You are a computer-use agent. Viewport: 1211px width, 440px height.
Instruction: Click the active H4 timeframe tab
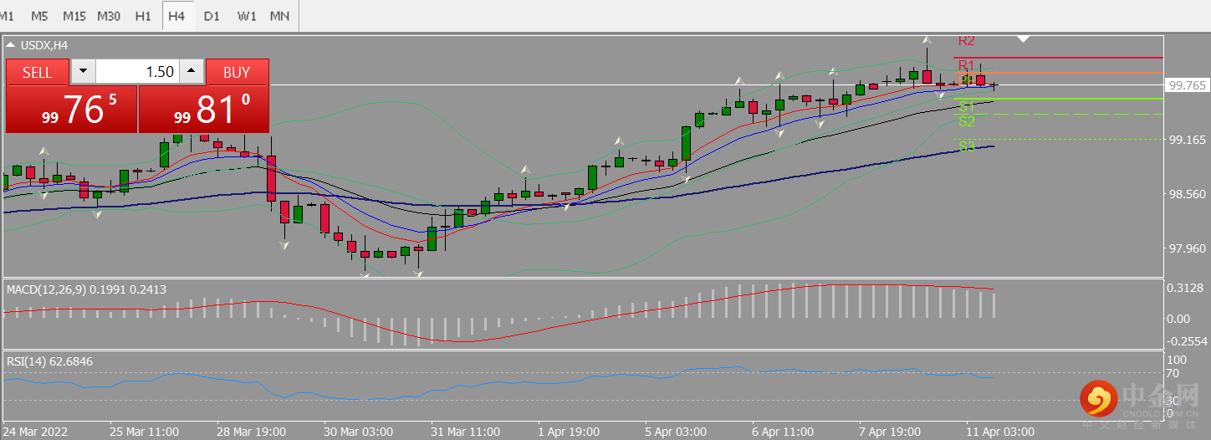176,16
